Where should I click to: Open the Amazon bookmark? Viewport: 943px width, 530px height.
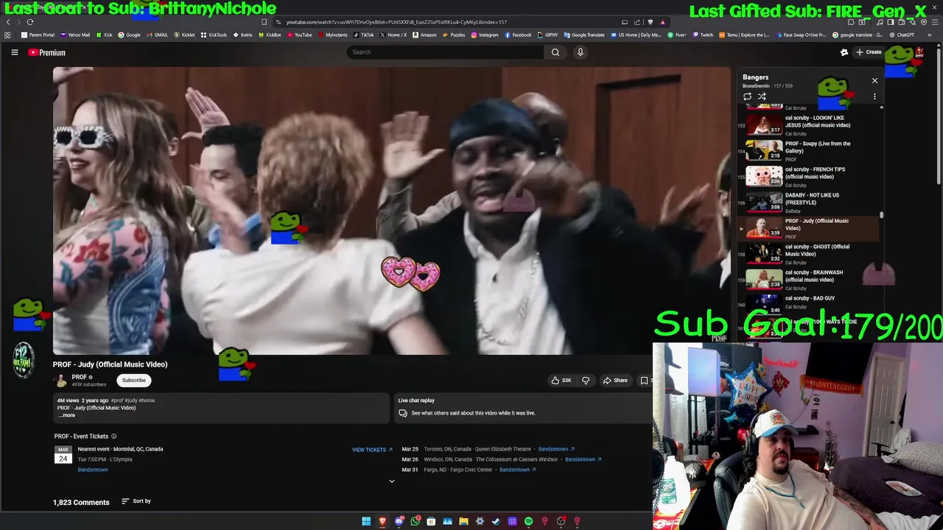[424, 35]
